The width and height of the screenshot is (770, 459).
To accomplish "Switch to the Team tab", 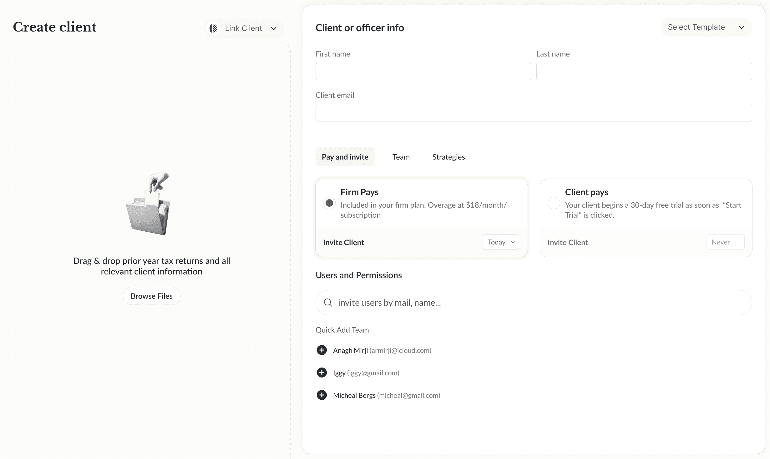I will click(401, 157).
